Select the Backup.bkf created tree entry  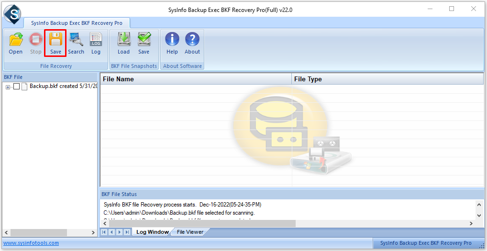click(x=64, y=86)
